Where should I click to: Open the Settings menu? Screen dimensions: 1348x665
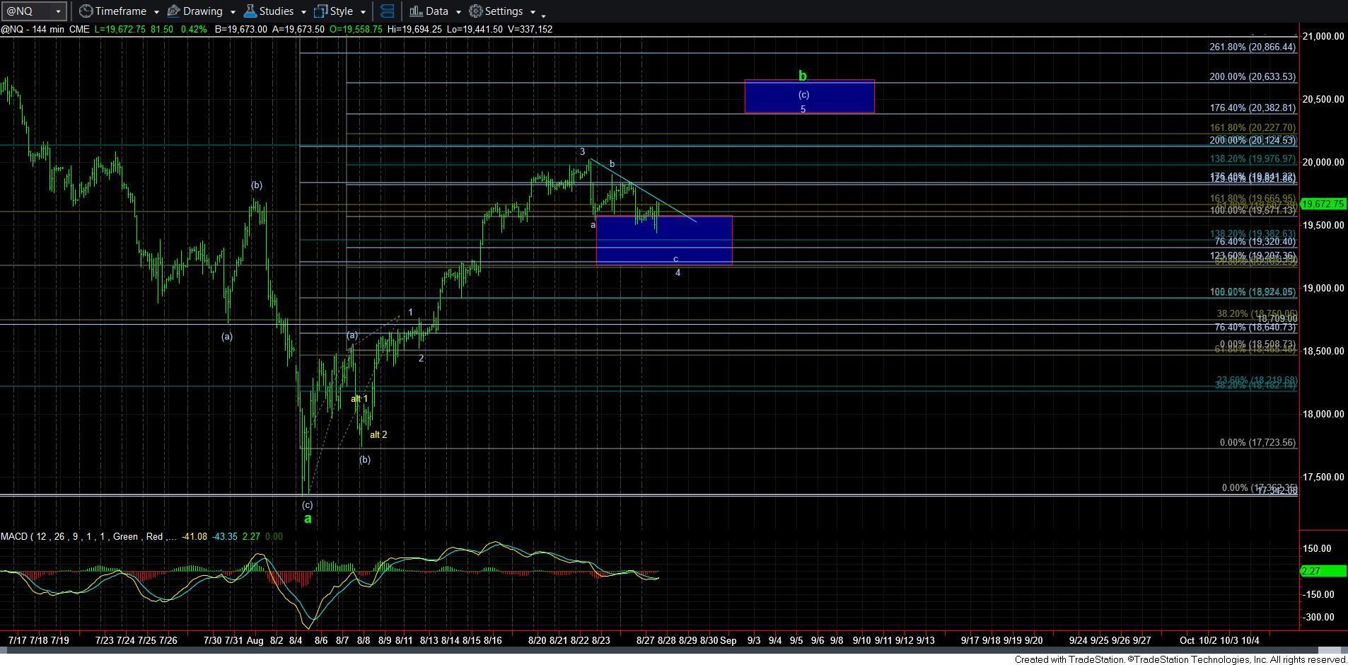[496, 11]
